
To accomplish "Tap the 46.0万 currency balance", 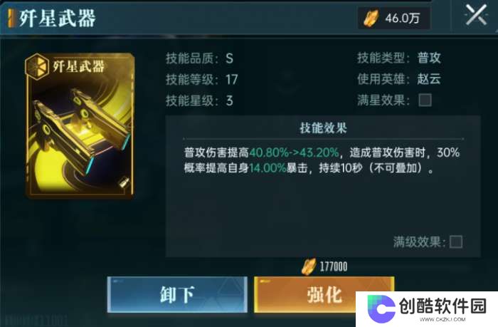I will pyautogui.click(x=403, y=18).
